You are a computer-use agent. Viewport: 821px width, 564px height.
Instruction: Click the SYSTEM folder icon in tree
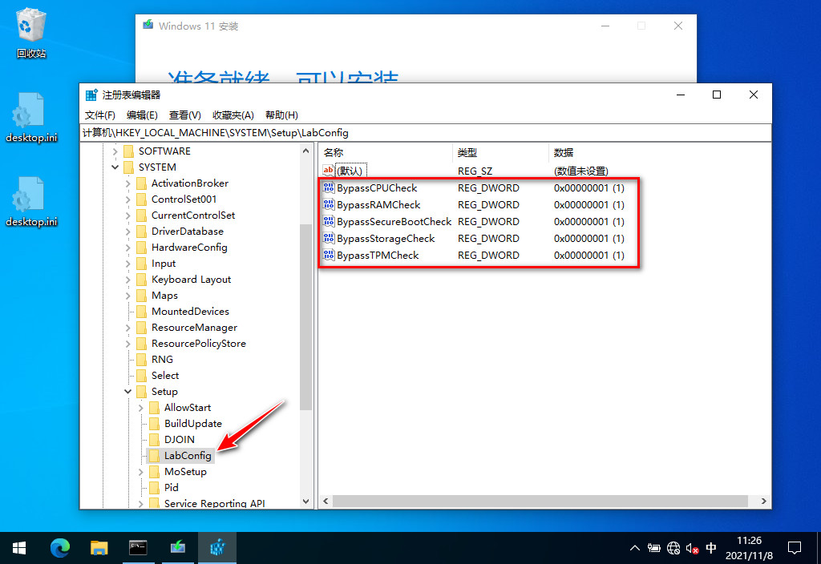[129, 167]
